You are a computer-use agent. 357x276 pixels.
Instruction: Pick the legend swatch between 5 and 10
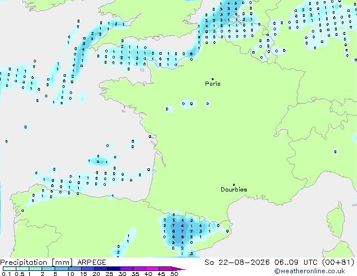click(61, 269)
